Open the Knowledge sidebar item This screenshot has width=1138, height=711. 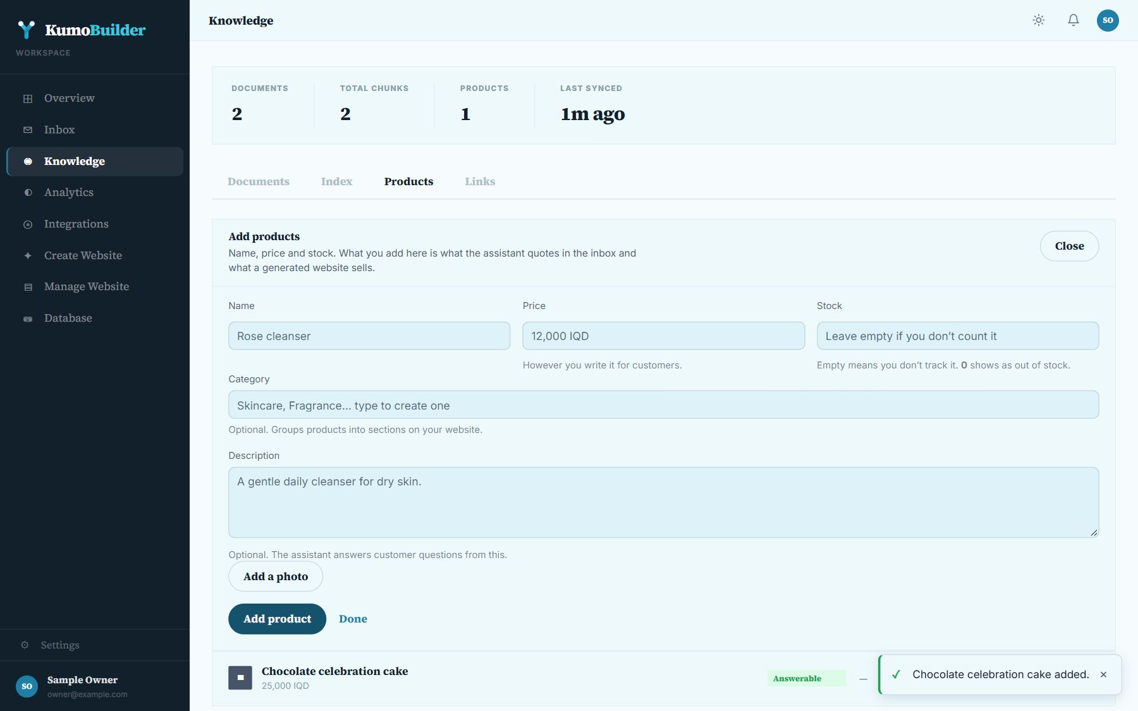(x=95, y=161)
